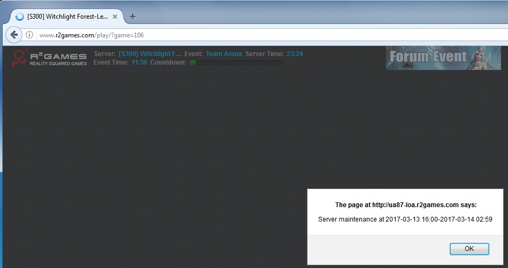Click the browser Back arrow button
The height and width of the screenshot is (268, 508).
pos(14,35)
